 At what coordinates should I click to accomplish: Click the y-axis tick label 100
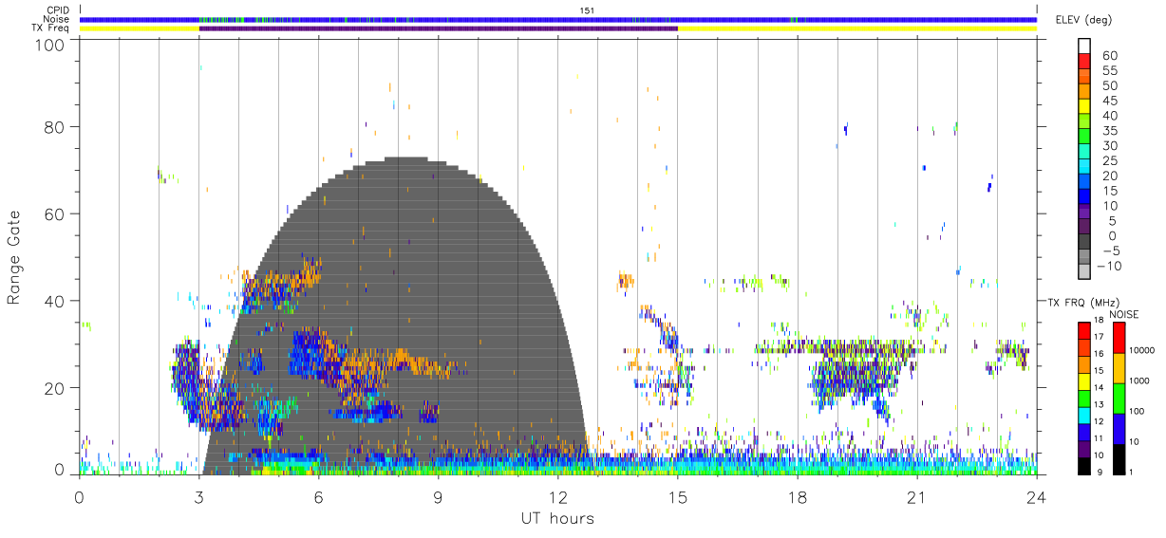[x=49, y=44]
